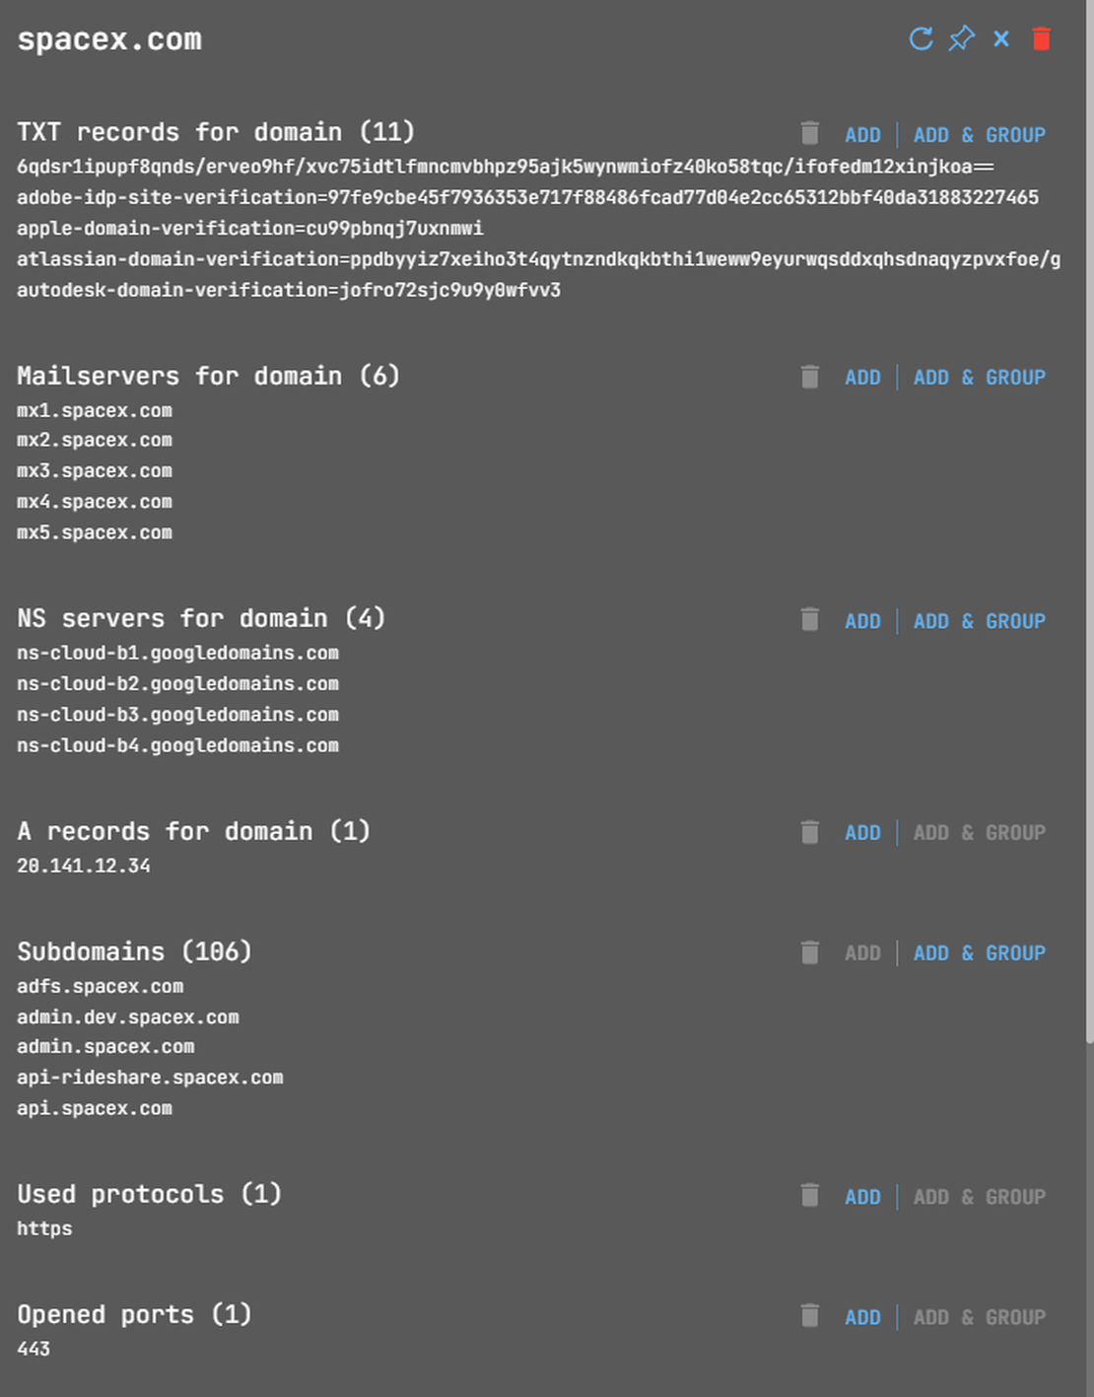
Task: Click ADD & GROUP for Mailservers
Action: click(x=980, y=377)
